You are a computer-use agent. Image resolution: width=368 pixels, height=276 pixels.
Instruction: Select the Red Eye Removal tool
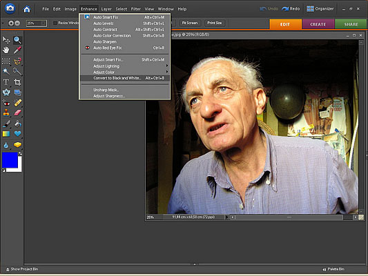(6, 103)
